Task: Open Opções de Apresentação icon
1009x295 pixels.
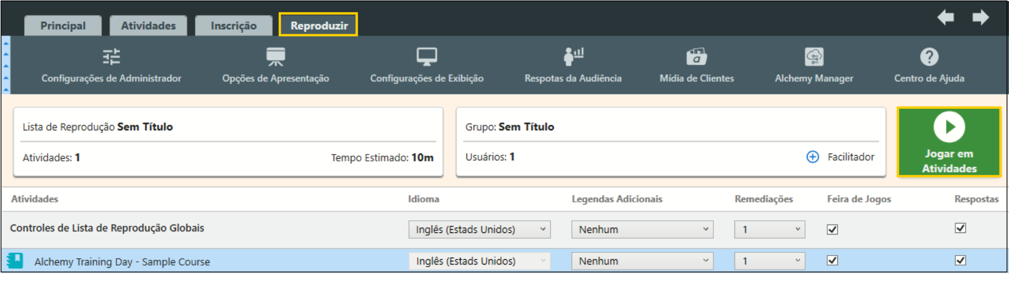Action: click(x=276, y=57)
